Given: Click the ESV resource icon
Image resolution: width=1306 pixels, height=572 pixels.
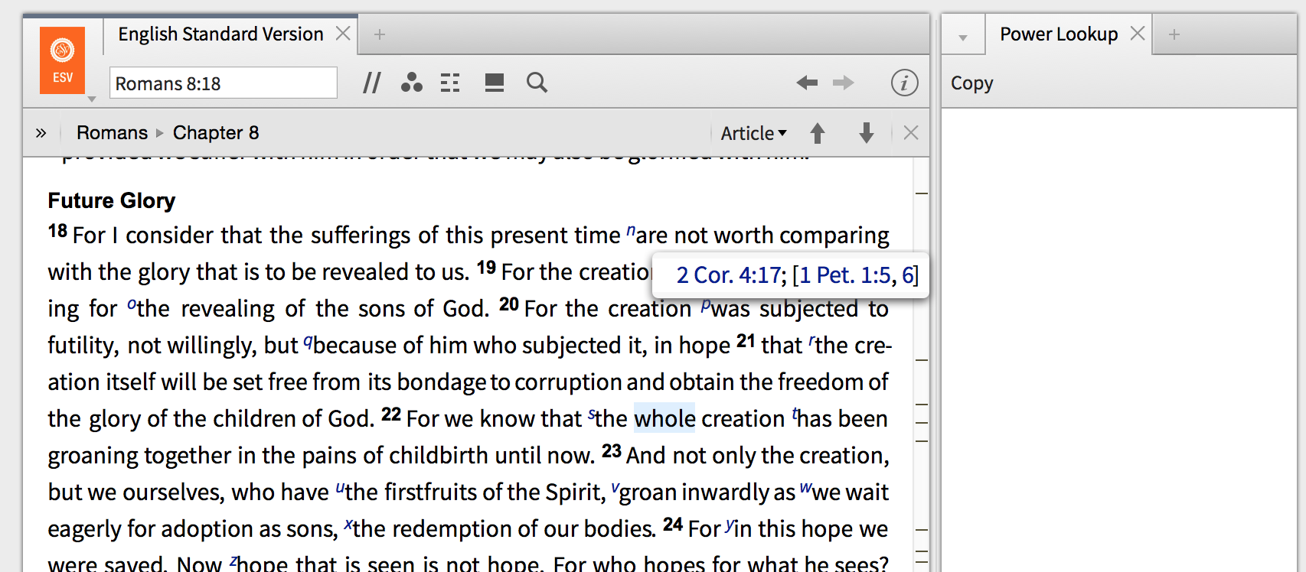Looking at the screenshot, I should point(62,60).
